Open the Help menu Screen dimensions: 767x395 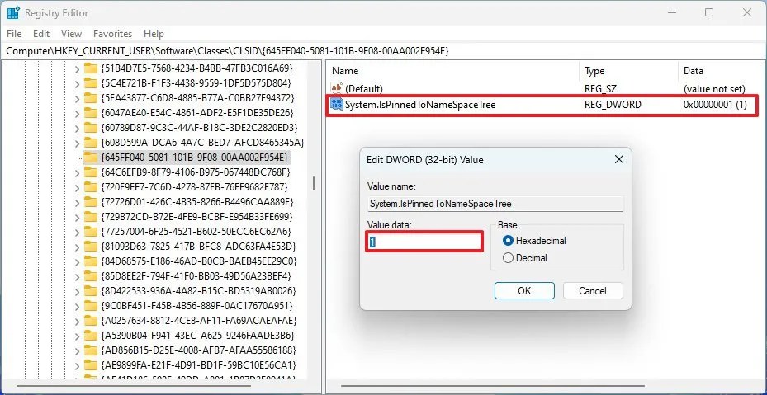(x=154, y=34)
